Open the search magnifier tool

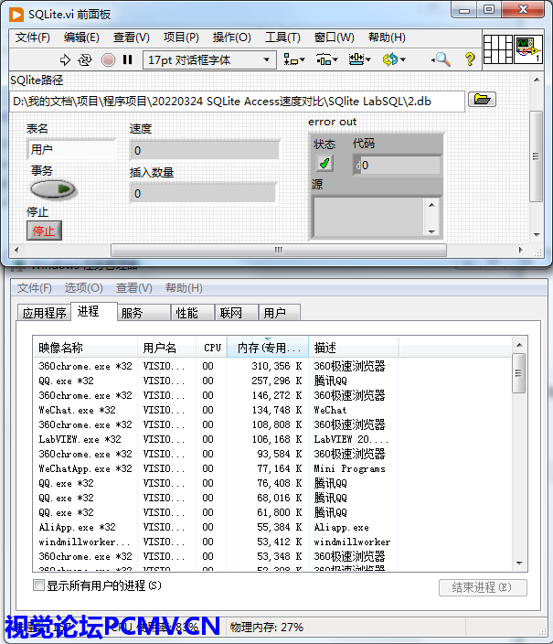(441, 59)
